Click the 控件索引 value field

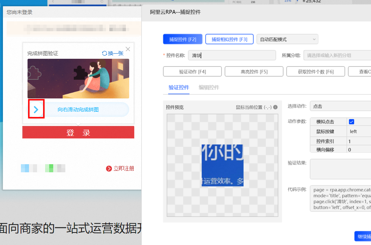tap(359, 141)
